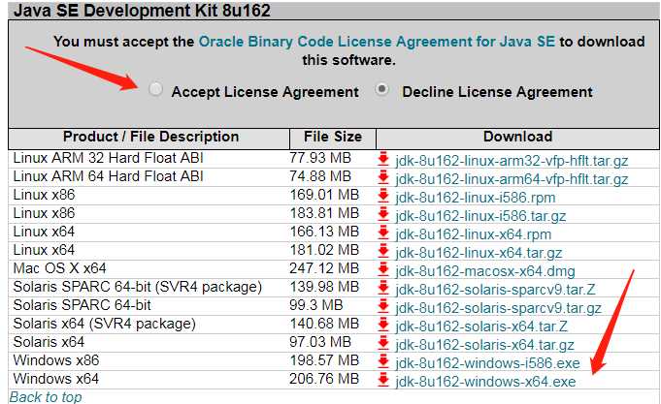Open Oracle Binary Code License Agreement link

[x=377, y=42]
